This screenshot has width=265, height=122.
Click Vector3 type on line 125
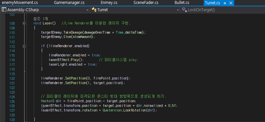pos(48,101)
